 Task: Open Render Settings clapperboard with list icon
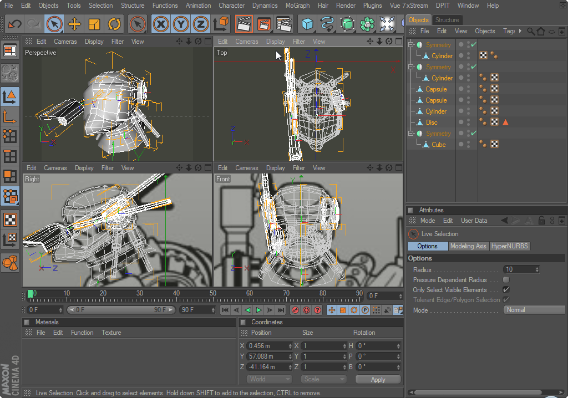tap(284, 24)
